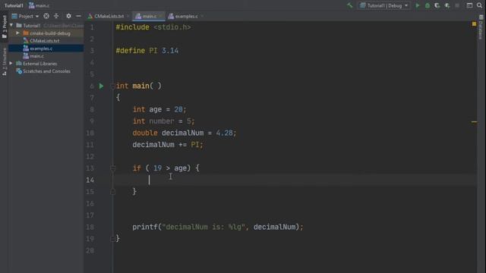Click the Scratches and Consoles icon
This screenshot has width=486, height=273.
pyautogui.click(x=19, y=71)
